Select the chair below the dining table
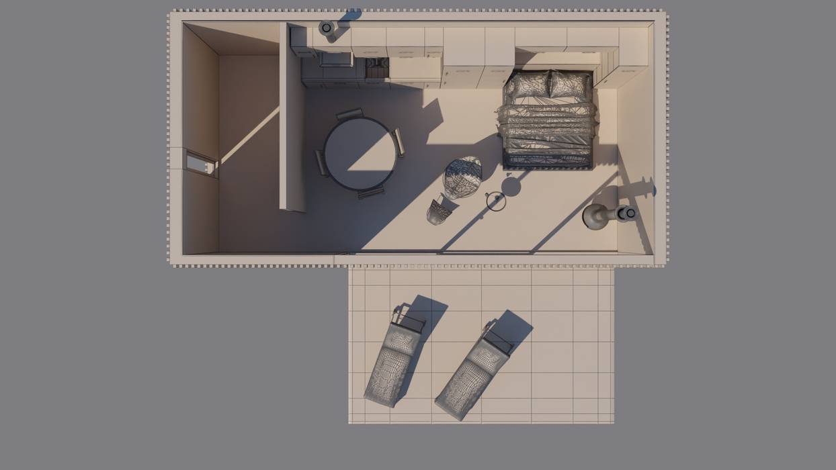Viewport: 836px width, 470px height. click(x=371, y=193)
